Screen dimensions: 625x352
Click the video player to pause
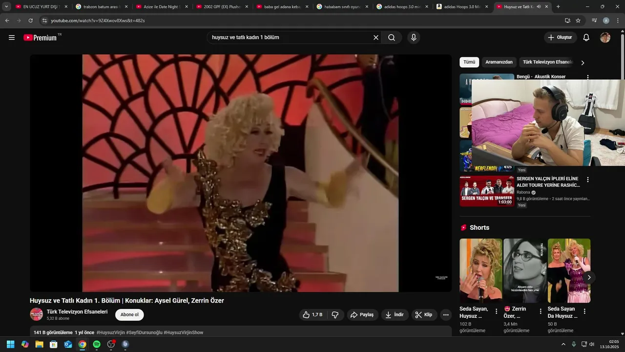[x=241, y=173]
